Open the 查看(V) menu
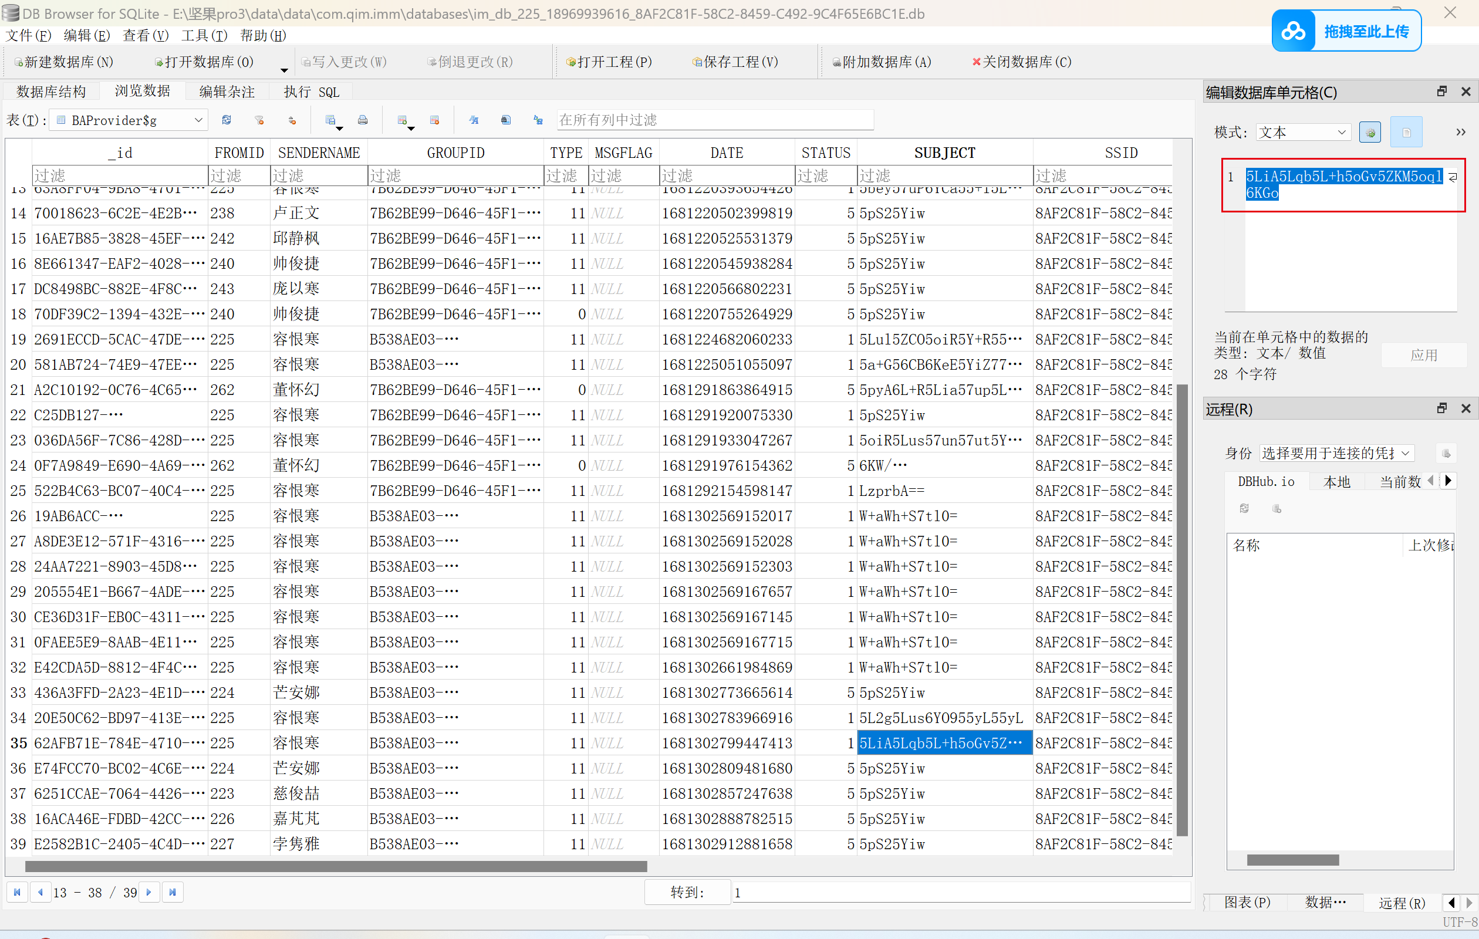This screenshot has height=939, width=1479. [x=146, y=35]
